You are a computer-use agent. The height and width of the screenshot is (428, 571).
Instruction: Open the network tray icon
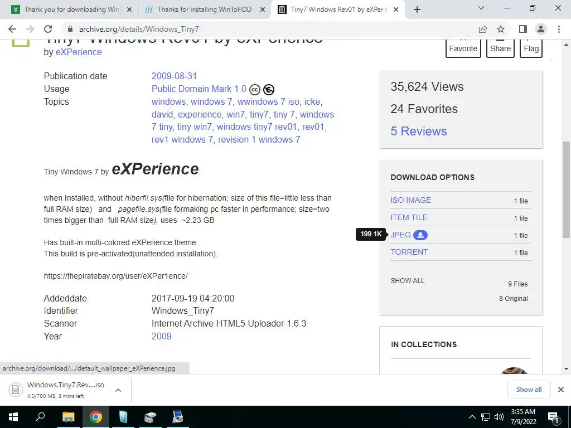tap(486, 417)
